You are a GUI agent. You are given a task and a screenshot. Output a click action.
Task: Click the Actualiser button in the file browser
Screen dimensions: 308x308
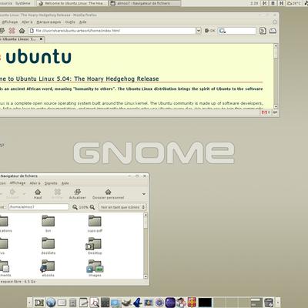click(x=77, y=194)
